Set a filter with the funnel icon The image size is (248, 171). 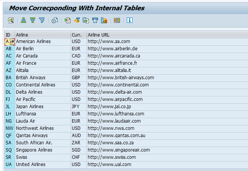pos(42,20)
